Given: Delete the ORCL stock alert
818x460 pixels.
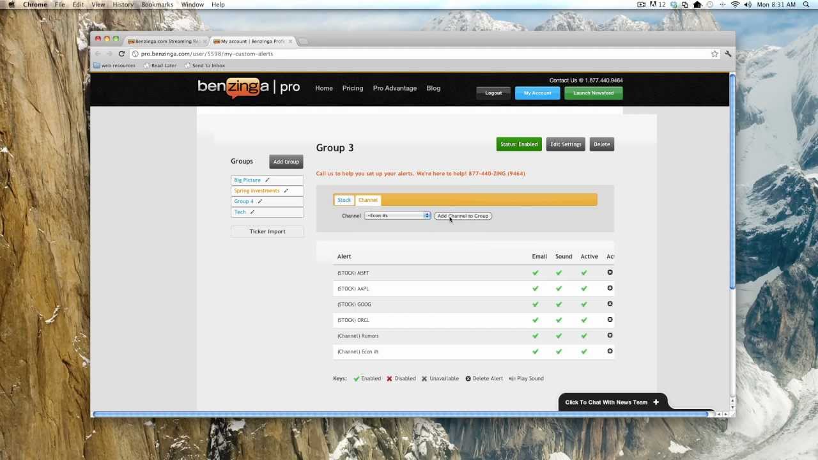Looking at the screenshot, I should (610, 319).
